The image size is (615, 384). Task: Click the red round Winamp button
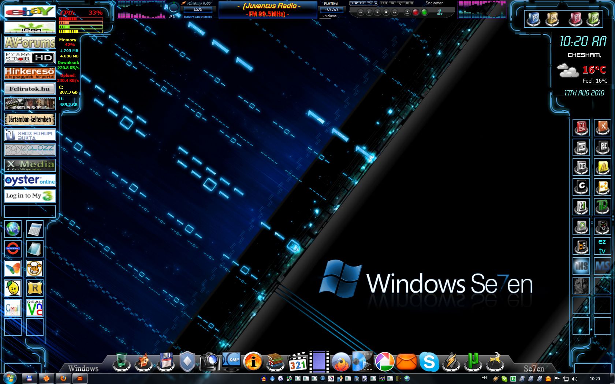pyautogui.click(x=415, y=12)
